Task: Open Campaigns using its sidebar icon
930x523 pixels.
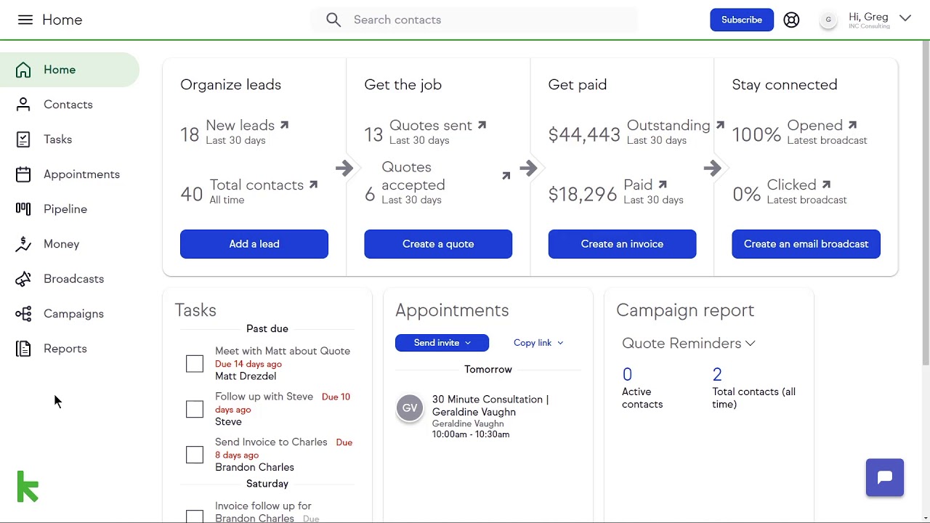Action: click(23, 314)
